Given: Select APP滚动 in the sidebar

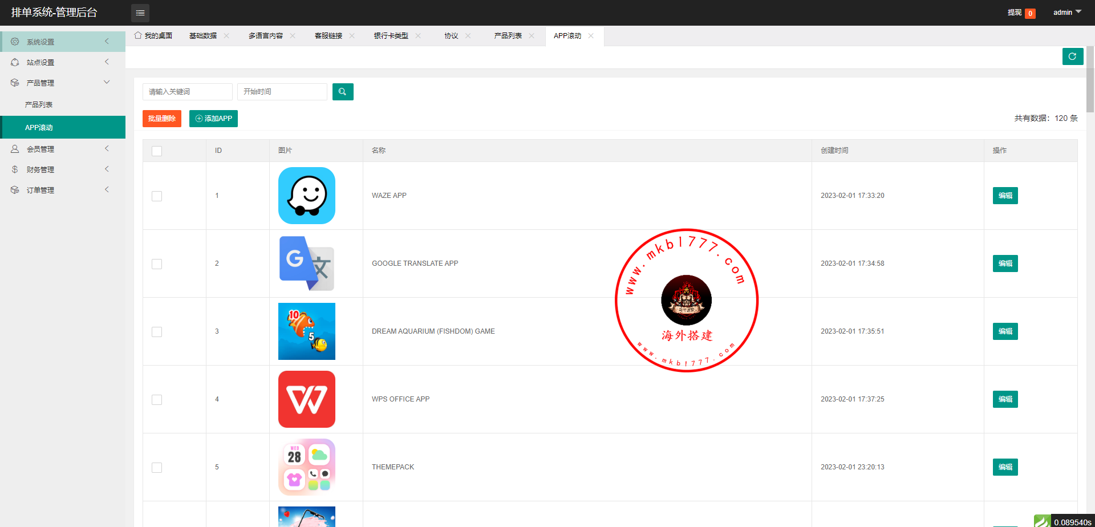Looking at the screenshot, I should point(63,127).
